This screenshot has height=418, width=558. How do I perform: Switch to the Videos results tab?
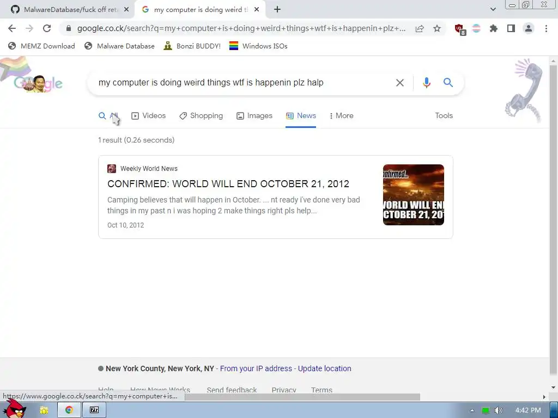click(x=148, y=115)
